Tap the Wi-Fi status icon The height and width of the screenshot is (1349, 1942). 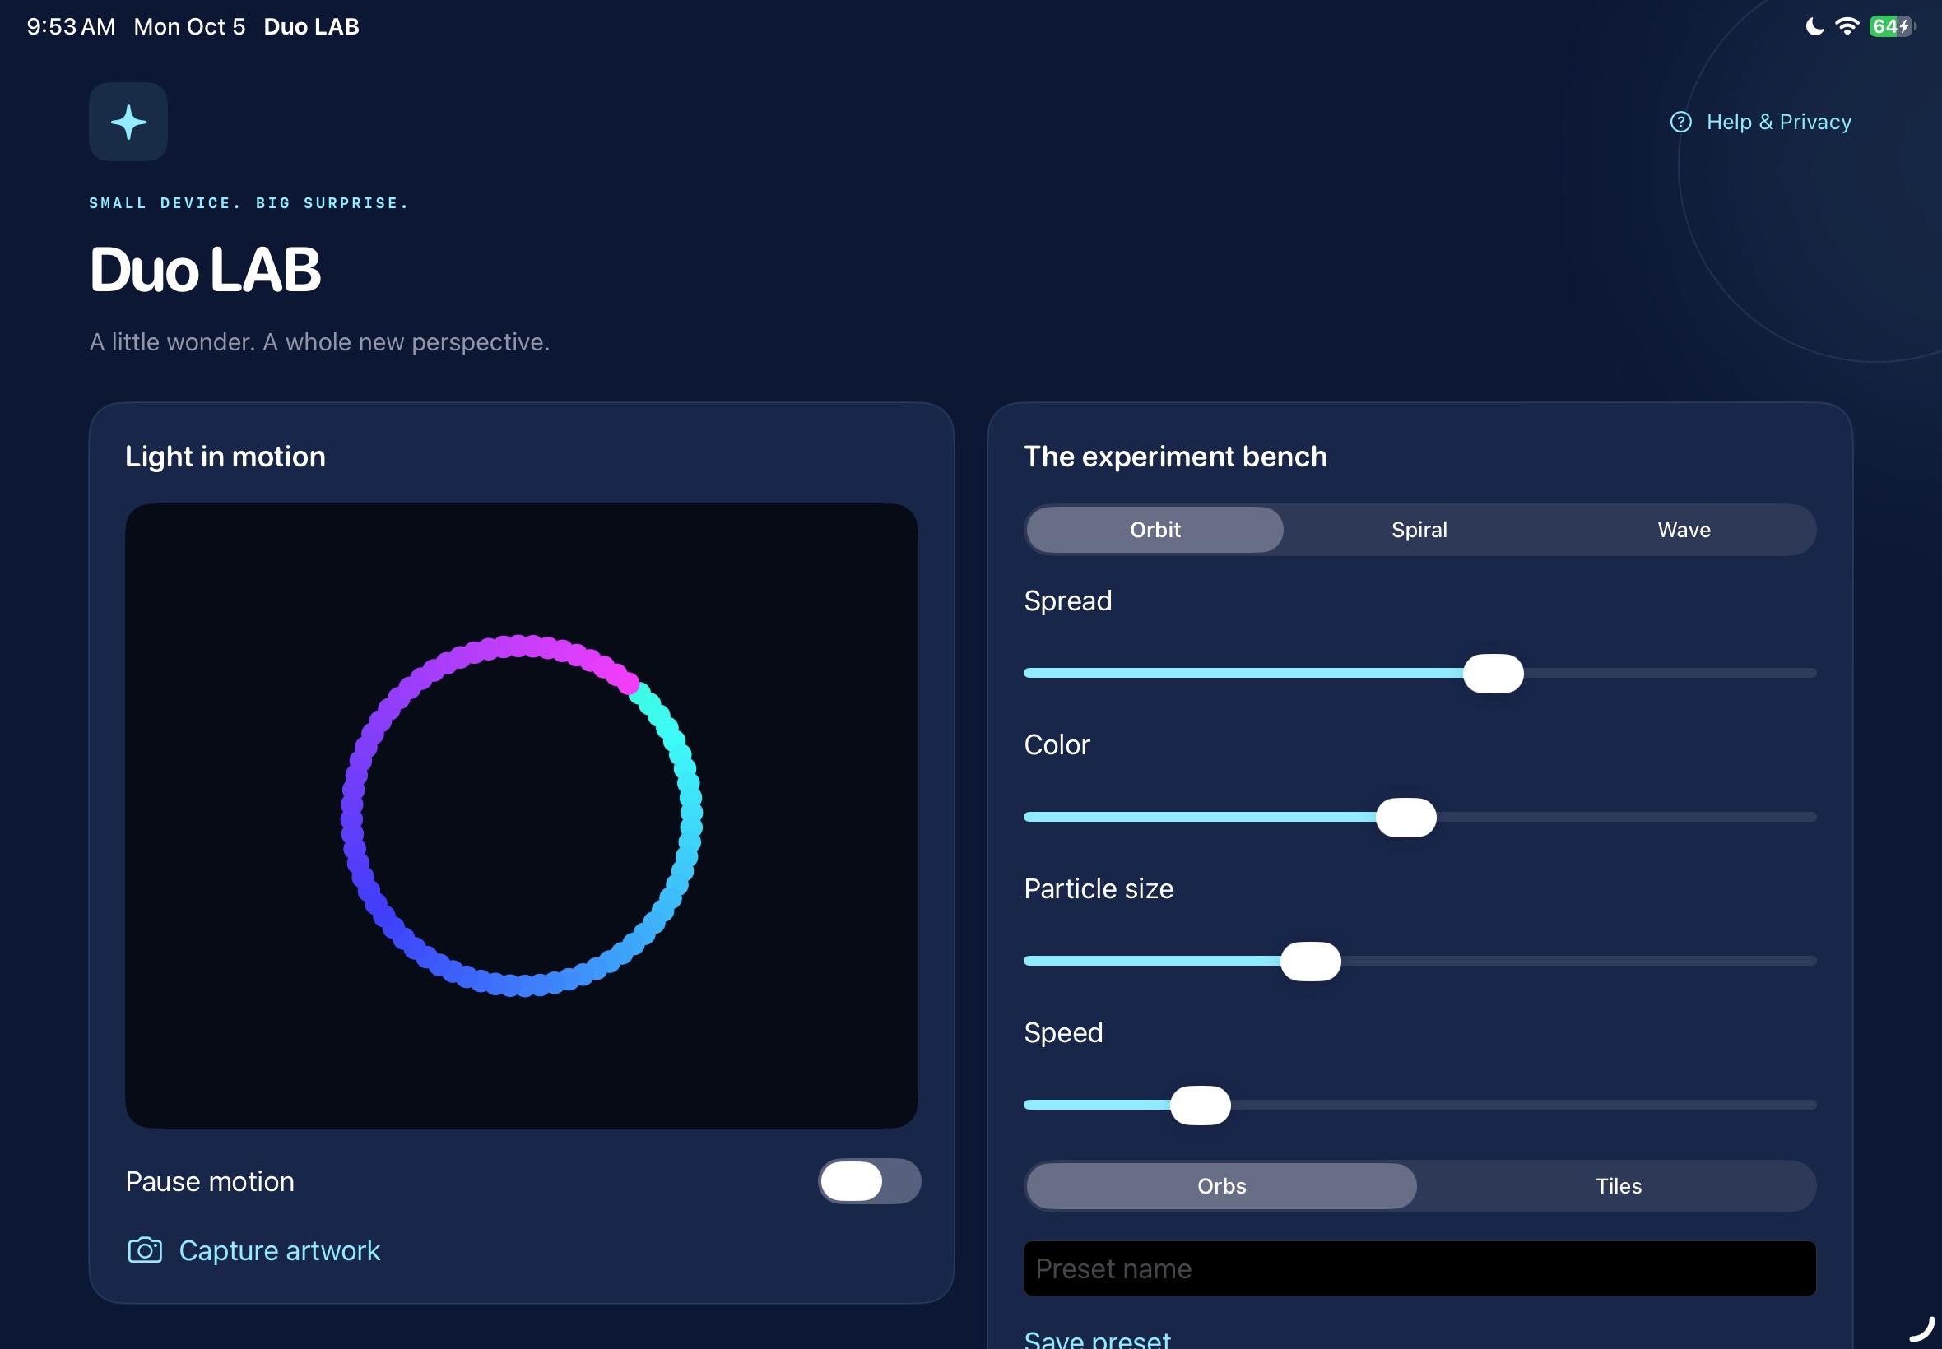(1847, 26)
